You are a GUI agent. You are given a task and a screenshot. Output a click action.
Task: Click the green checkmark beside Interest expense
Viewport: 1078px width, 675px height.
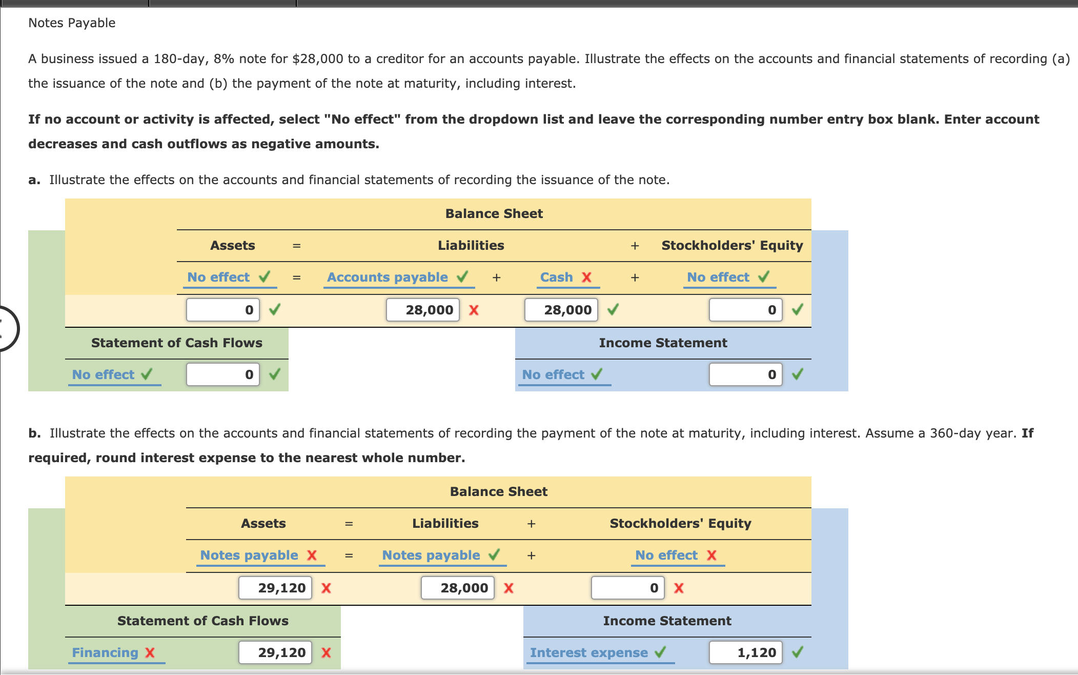(x=660, y=652)
